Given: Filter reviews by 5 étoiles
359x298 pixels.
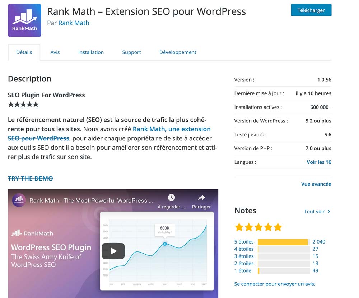Looking at the screenshot, I should tap(244, 242).
